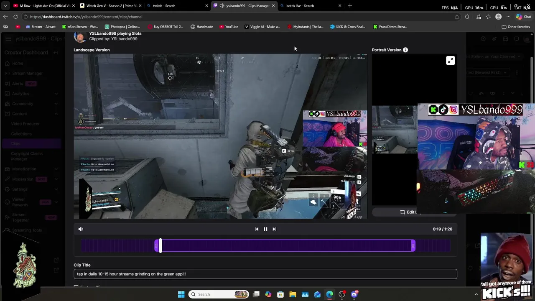
Task: Open Stream Together in the sidebar
Action: click(20, 217)
